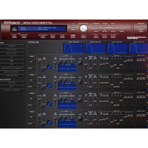Toggle Tone Switch 3
The image size is (148, 148).
point(113,31)
